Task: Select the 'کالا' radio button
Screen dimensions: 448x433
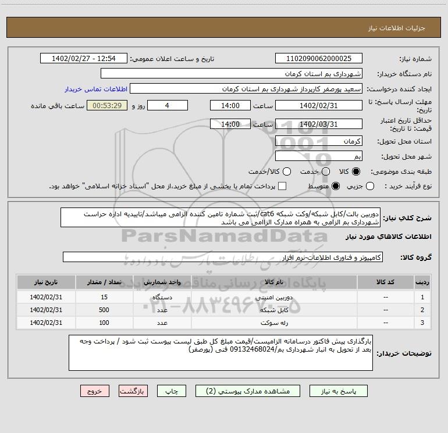Action: pos(356,171)
